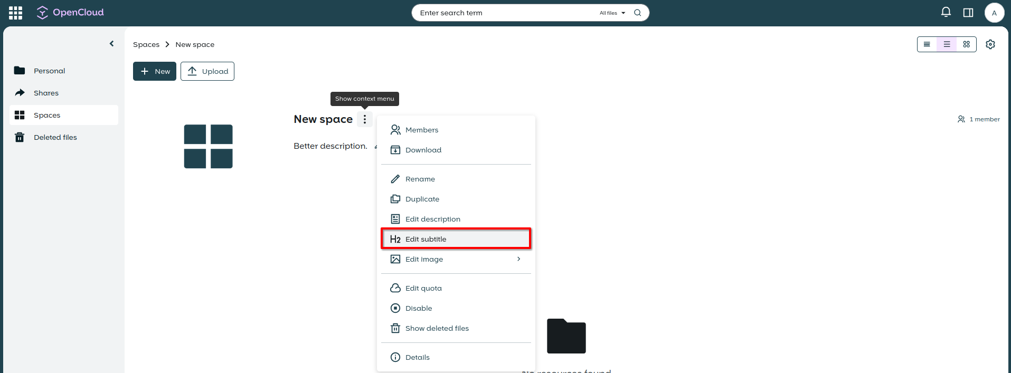Switch to condensed table view

tap(927, 44)
